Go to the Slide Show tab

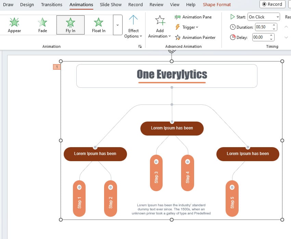pyautogui.click(x=111, y=5)
